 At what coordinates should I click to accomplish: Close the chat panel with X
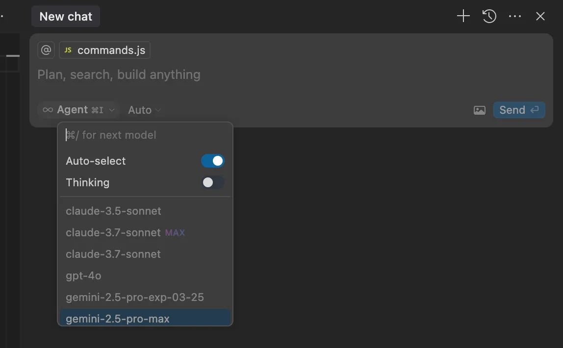tap(540, 16)
